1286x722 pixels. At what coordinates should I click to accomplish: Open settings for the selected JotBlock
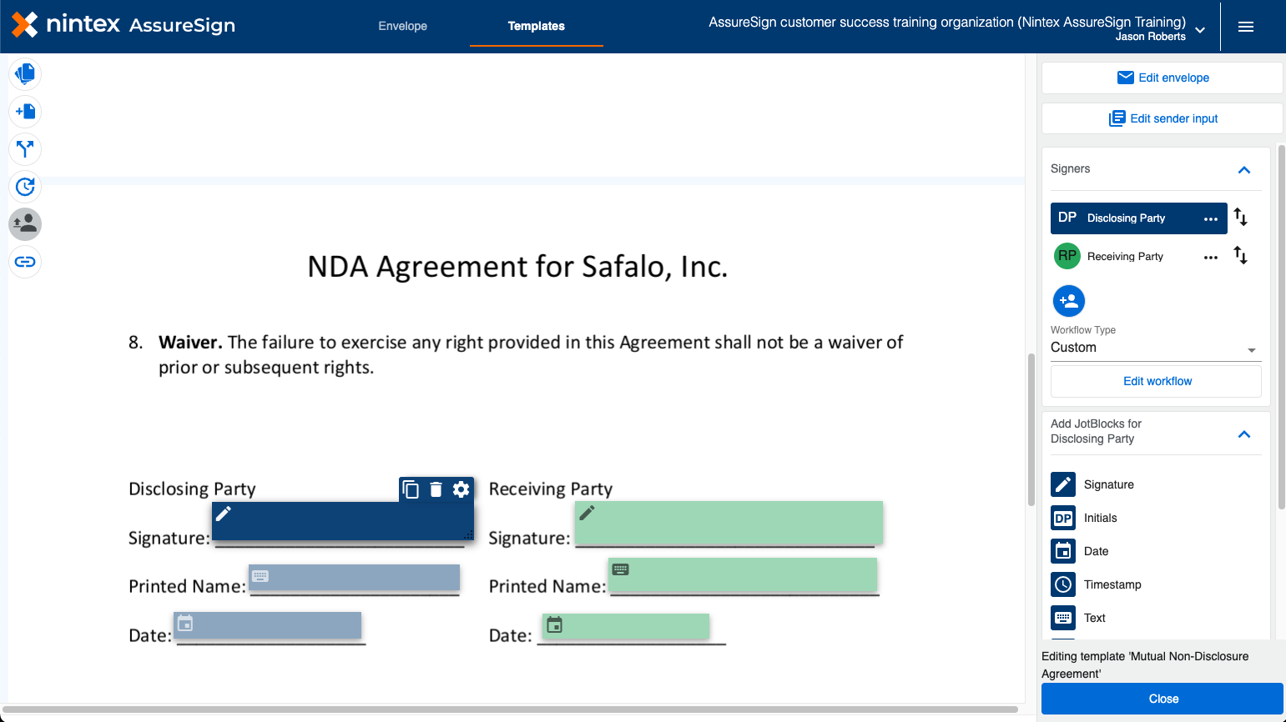461,489
